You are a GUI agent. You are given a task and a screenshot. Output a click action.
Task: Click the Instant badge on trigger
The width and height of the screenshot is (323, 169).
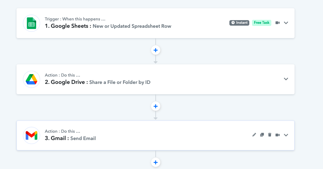tap(239, 23)
